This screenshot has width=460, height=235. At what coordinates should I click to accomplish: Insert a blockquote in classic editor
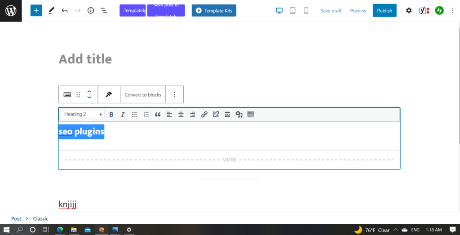click(x=158, y=115)
